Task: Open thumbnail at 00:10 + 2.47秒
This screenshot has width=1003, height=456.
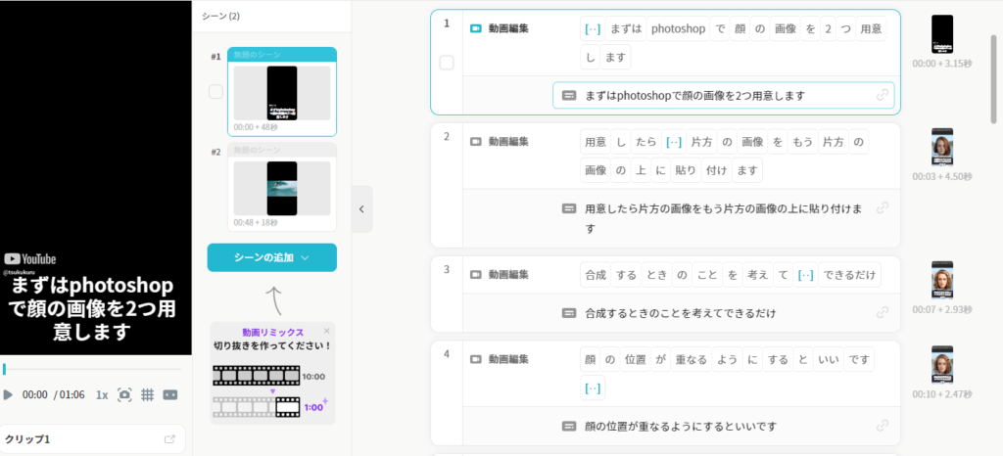Action: pos(941,364)
